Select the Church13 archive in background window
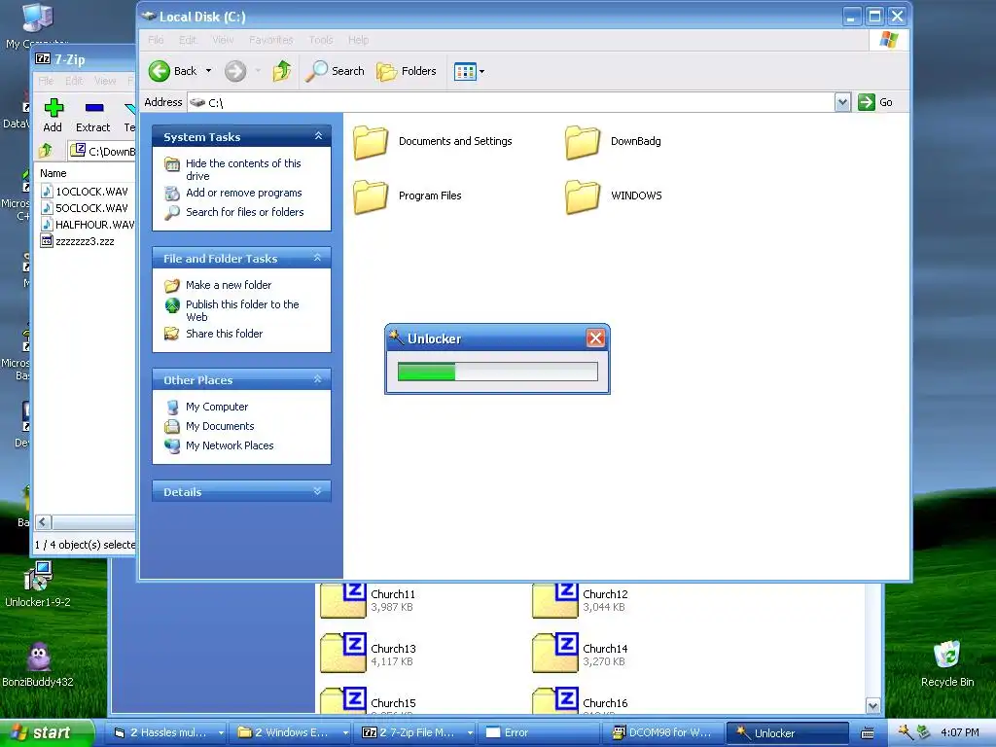This screenshot has width=996, height=747. point(369,655)
